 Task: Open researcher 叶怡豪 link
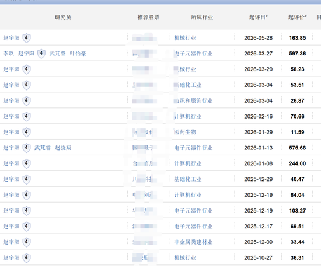coord(78,54)
